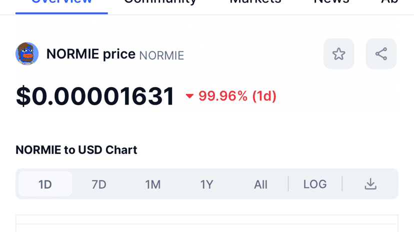
Task: Add NORMIE to watchlist with star icon
Action: click(x=338, y=54)
